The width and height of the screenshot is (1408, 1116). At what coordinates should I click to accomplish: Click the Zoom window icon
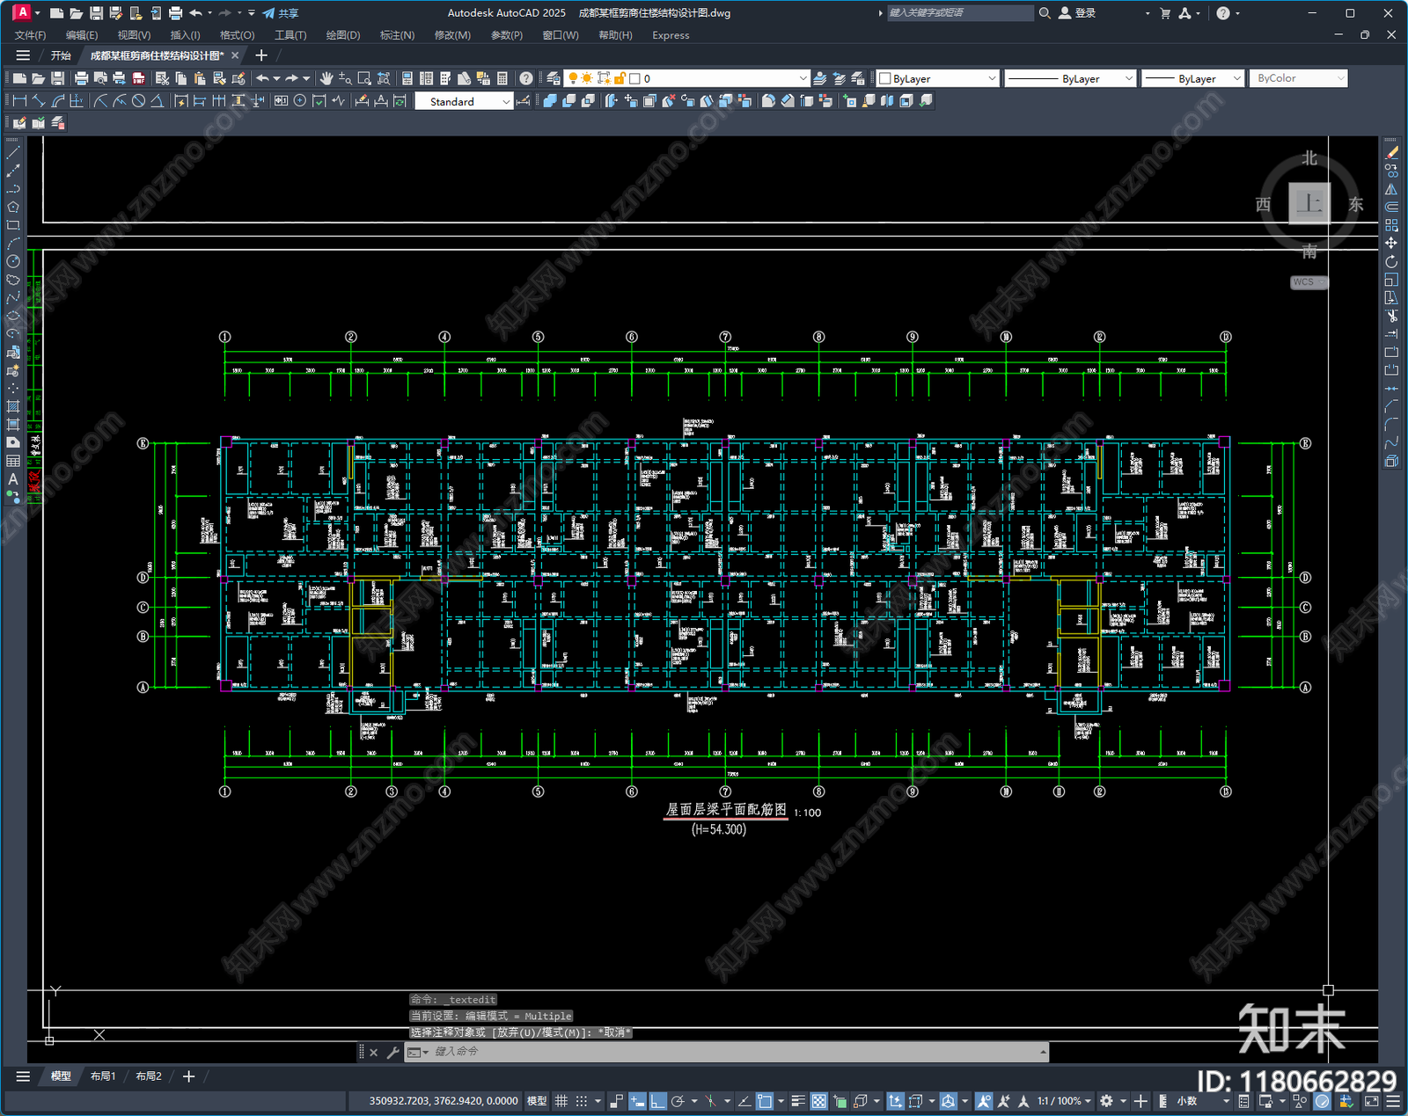(x=364, y=78)
